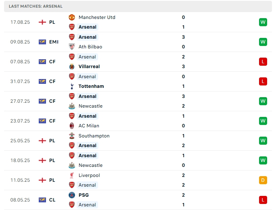Viewport: 276px width, 210px height.
Task: Click the PSG club logo
Action: [x=72, y=195]
